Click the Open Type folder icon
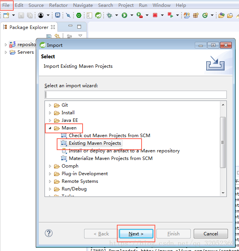 coord(221,15)
